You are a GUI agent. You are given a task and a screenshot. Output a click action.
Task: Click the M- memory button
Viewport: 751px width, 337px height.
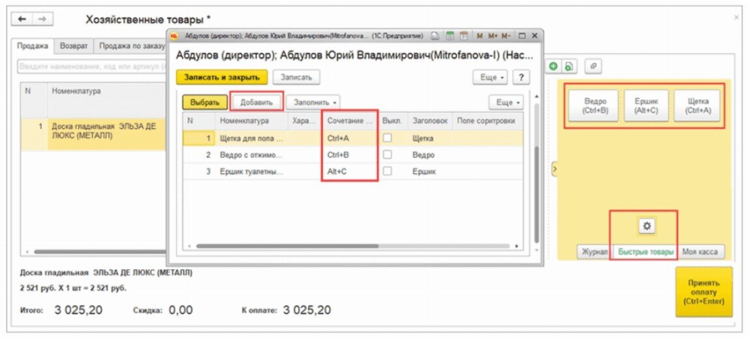click(506, 35)
